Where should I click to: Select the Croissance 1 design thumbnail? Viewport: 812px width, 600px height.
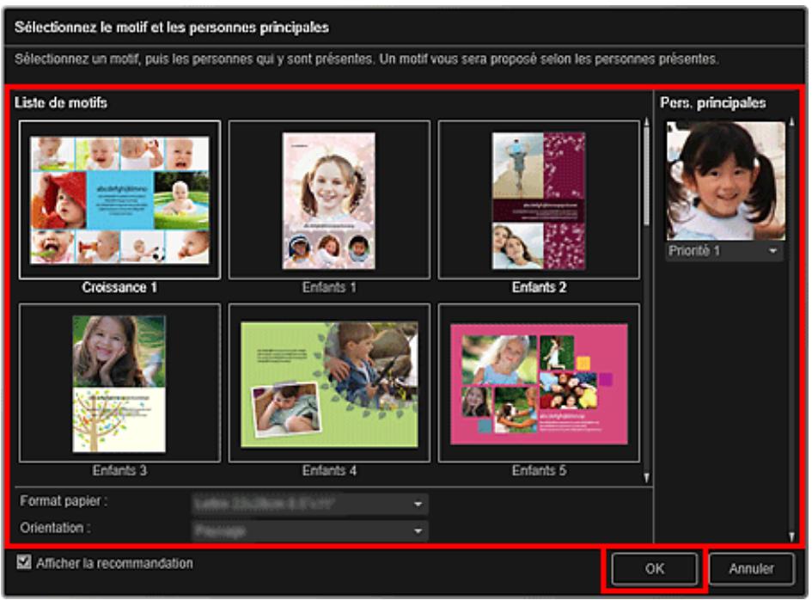click(119, 199)
